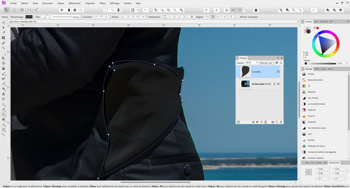Add a Vibrance adjustment
Image resolution: width=350 pixels, height=188 pixels.
(311, 116)
